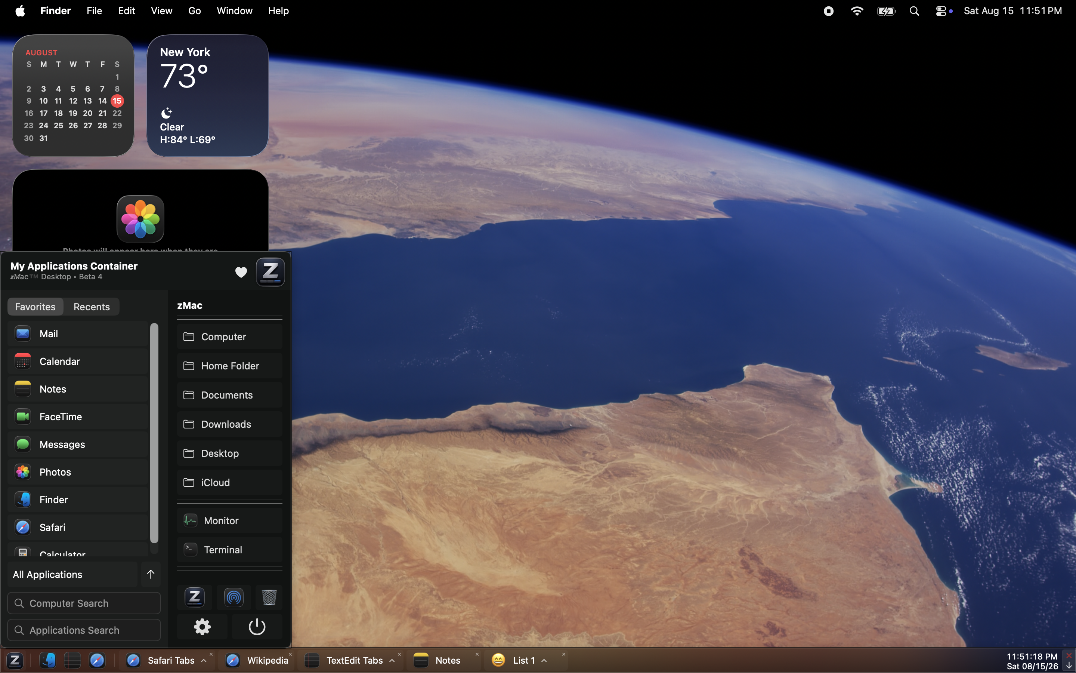
Task: Click the Photos widget icon
Action: point(140,219)
